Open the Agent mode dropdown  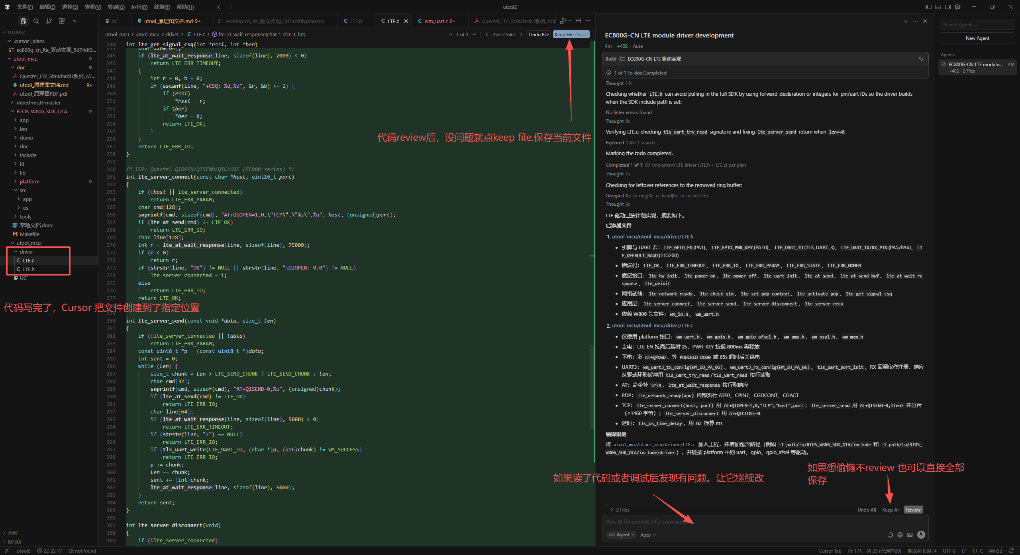click(622, 535)
